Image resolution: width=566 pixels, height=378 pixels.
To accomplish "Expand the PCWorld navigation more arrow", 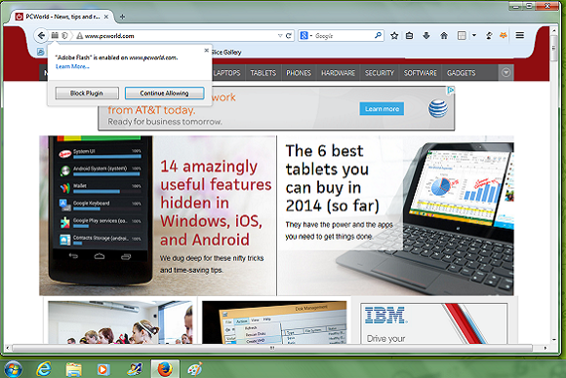I will click(505, 73).
